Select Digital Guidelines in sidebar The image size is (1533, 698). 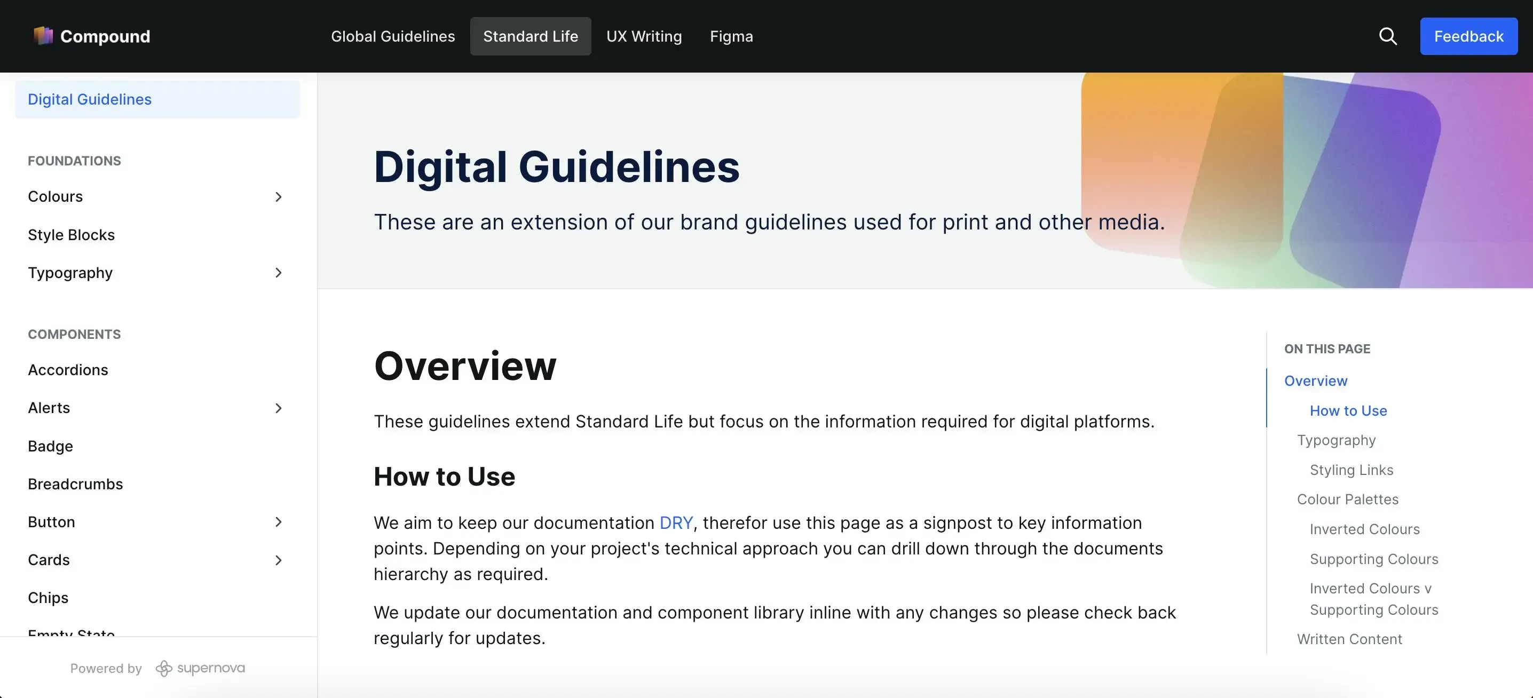tap(90, 99)
